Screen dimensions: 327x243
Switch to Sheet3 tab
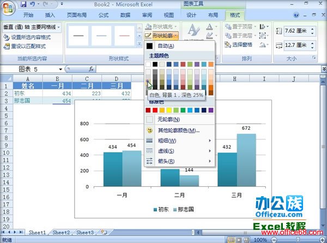point(84,232)
